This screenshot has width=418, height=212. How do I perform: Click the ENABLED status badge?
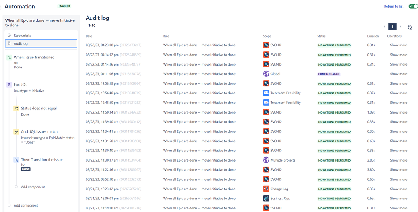point(64,6)
